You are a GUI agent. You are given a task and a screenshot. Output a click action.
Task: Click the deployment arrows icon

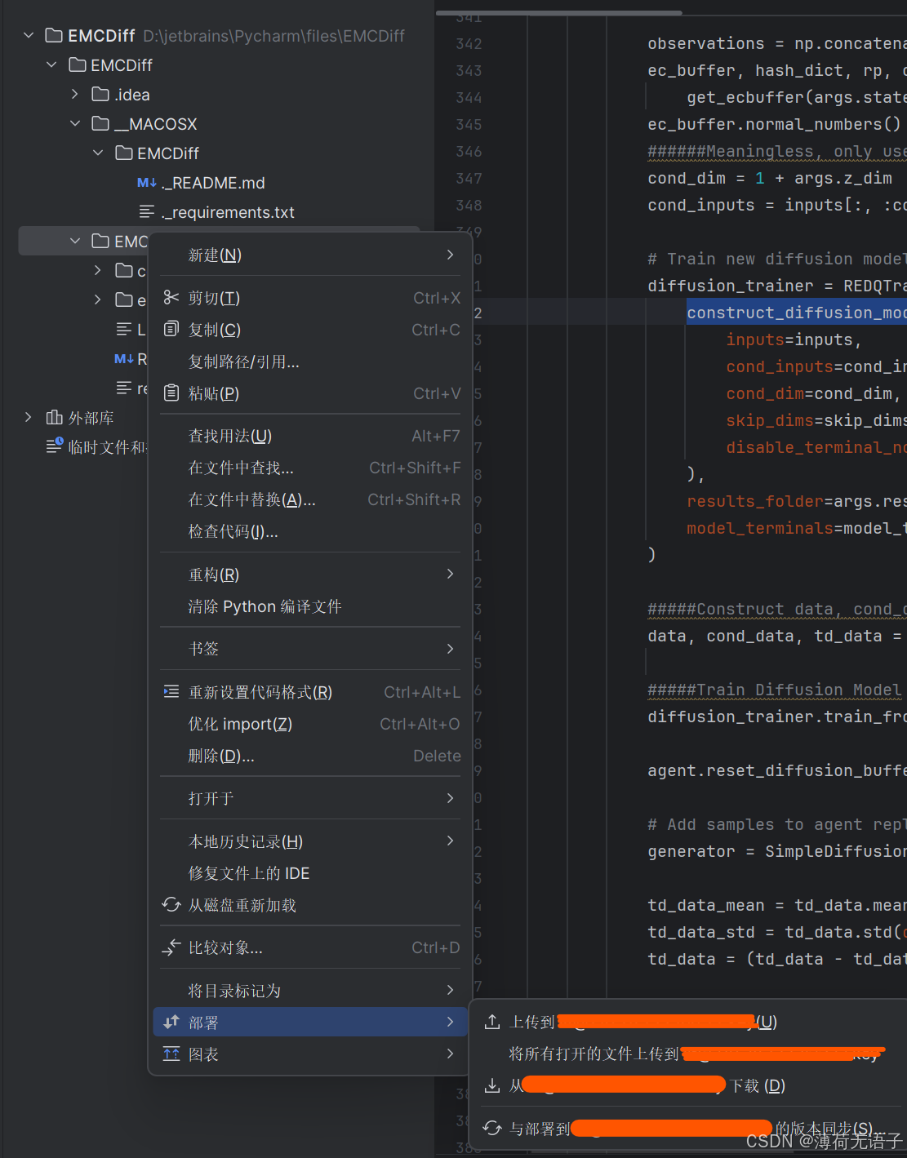171,1022
